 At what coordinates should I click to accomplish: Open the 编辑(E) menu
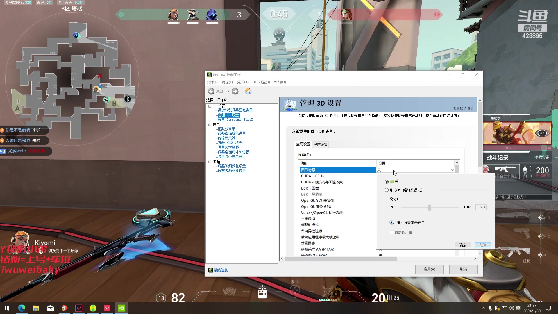pyautogui.click(x=227, y=82)
